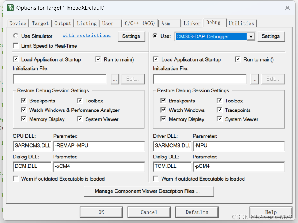The height and width of the screenshot is (223, 298).
Task: Toggle Watch Windows & Performance Analyzer
Action: [24, 110]
